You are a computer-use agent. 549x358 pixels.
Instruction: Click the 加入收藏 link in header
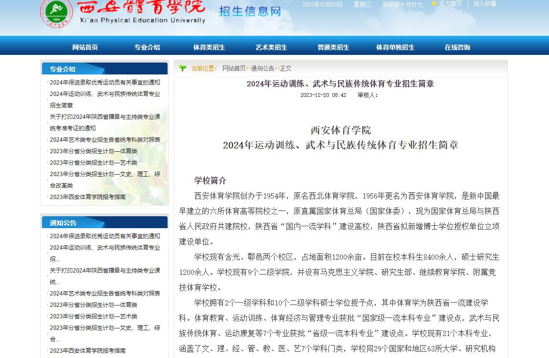(485, 3)
